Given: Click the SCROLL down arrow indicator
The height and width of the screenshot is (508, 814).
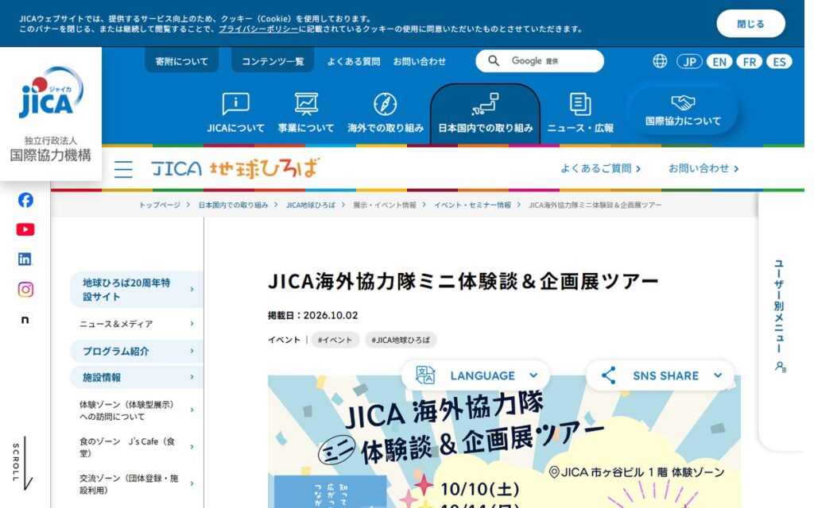Looking at the screenshot, I should coord(24,464).
